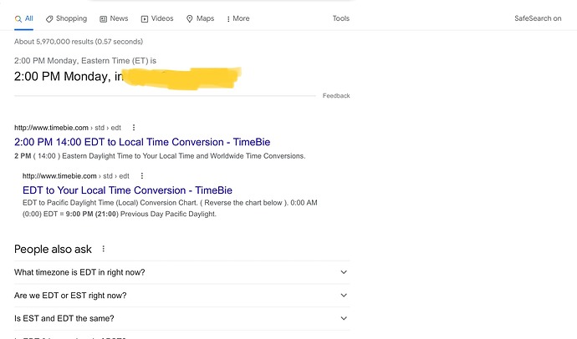Image resolution: width=577 pixels, height=339 pixels.
Task: Expand "What timezone is EDT in right now?"
Action: (343, 272)
